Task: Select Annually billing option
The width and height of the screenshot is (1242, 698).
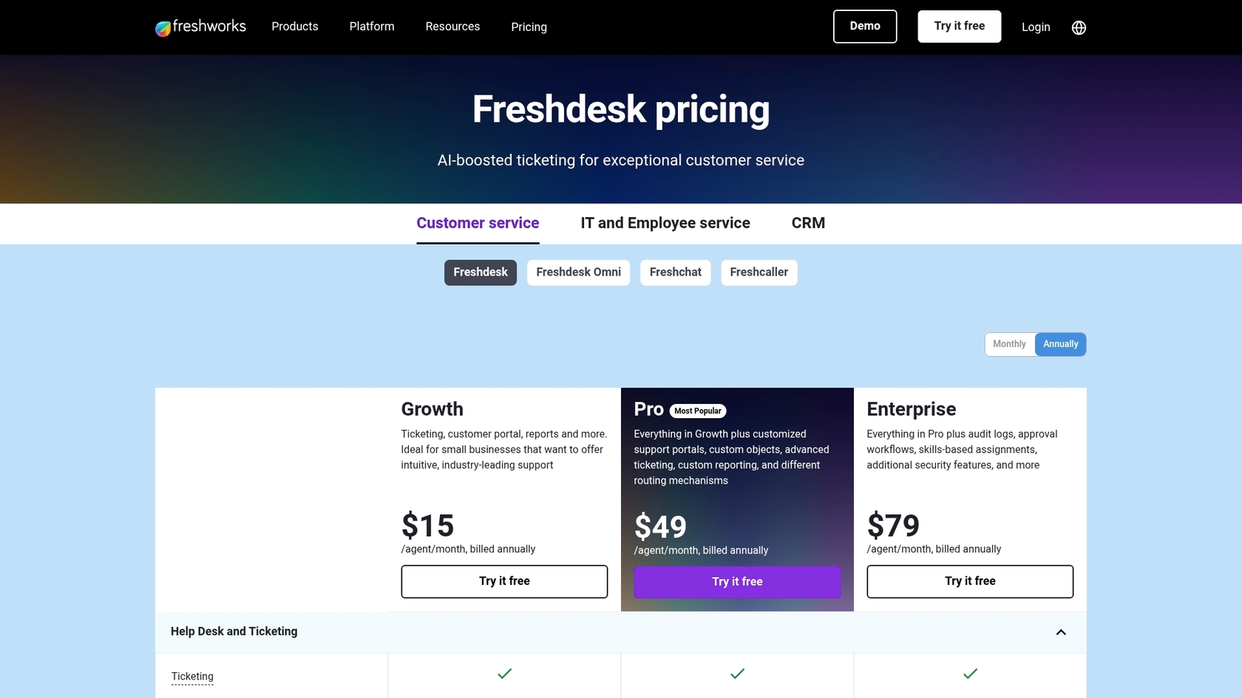Action: 1060,344
